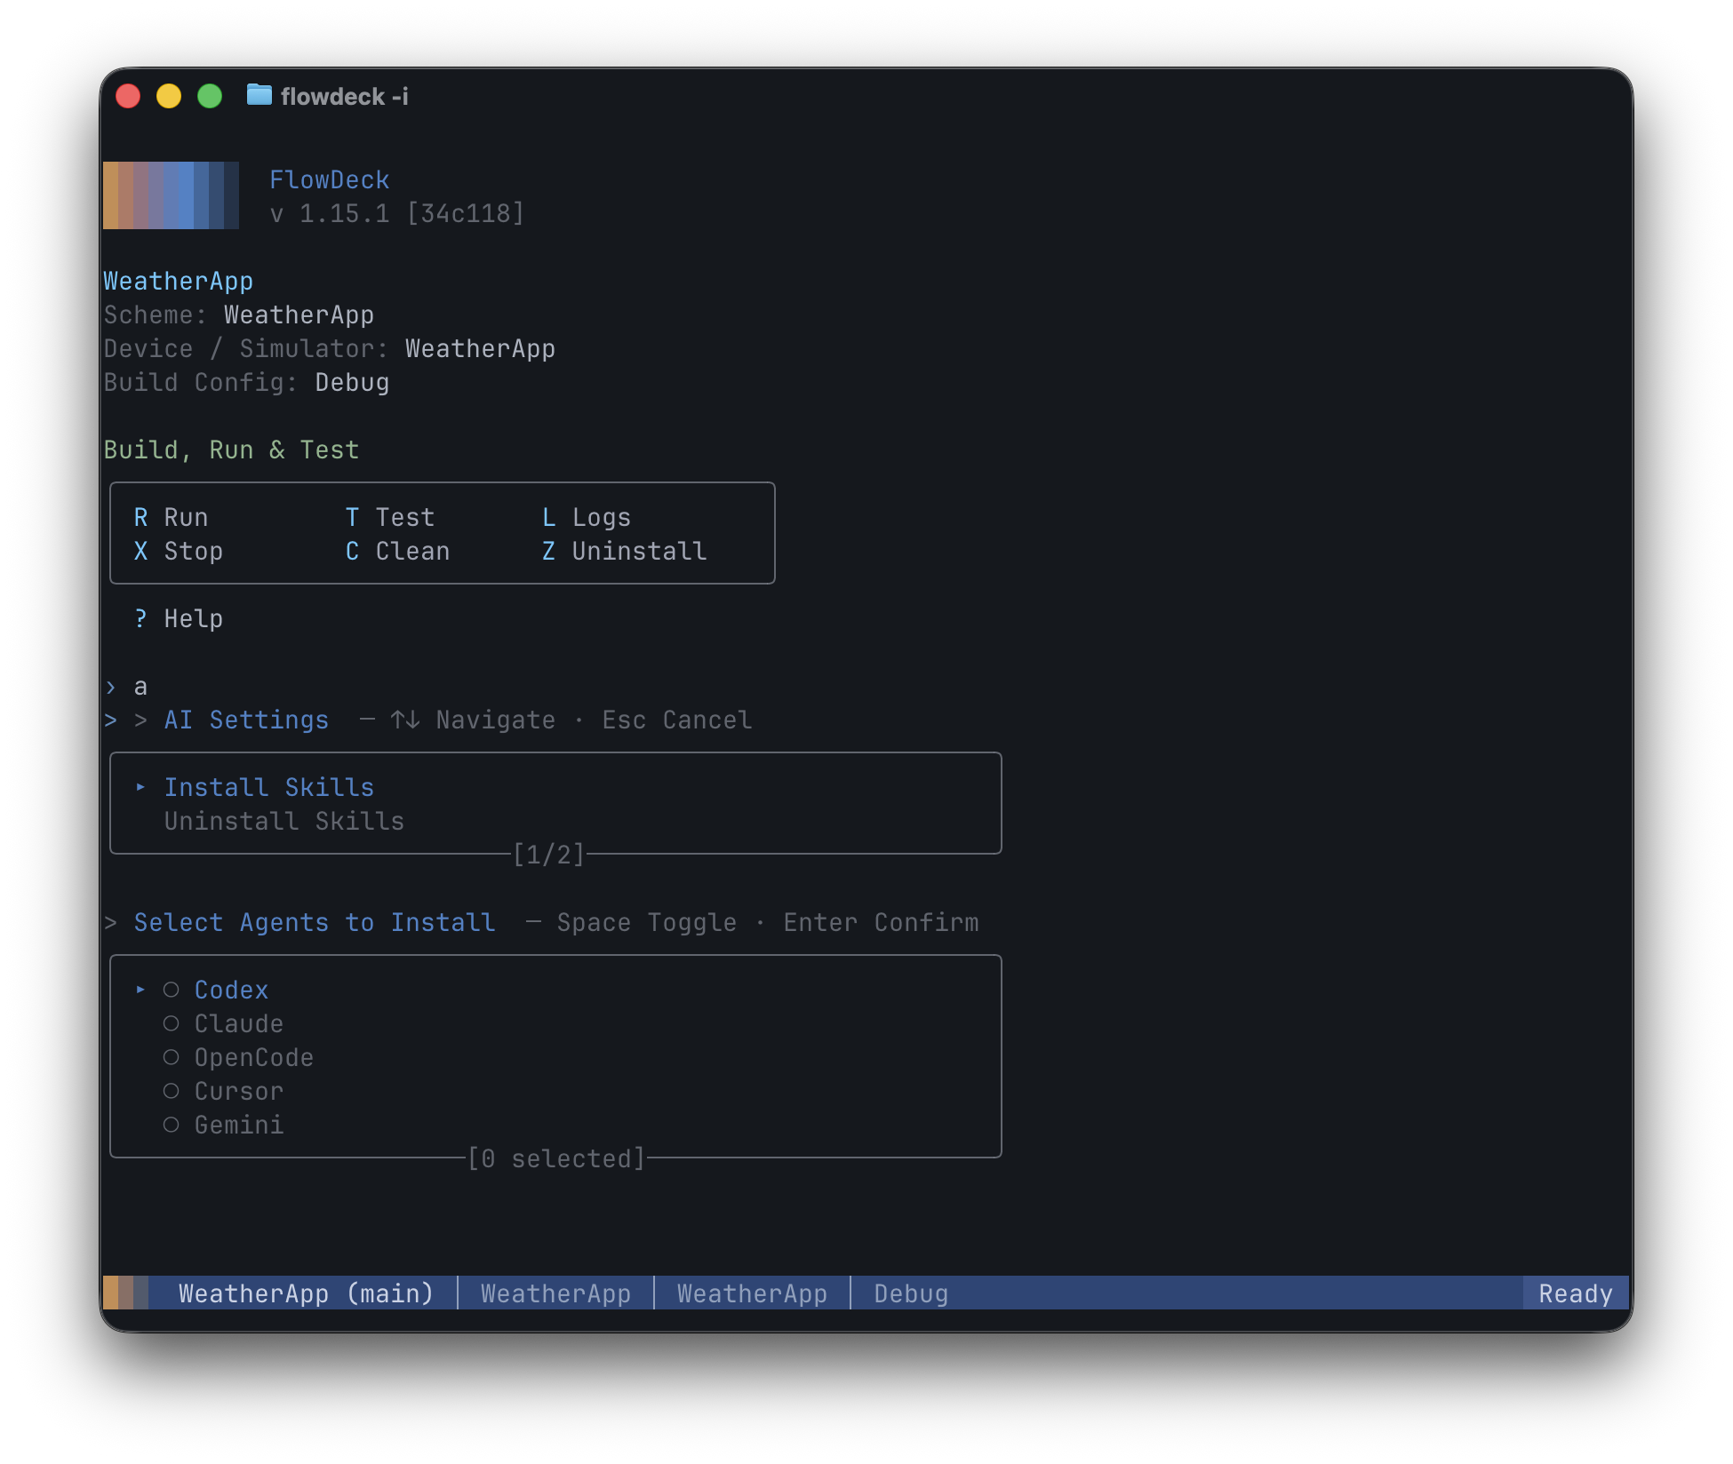Toggle the Gemini agent radio circle
The image size is (1733, 1464).
[x=172, y=1125]
